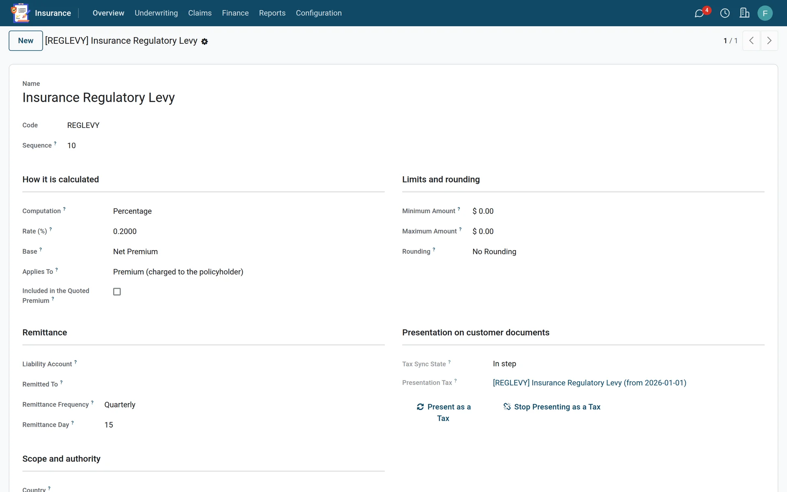Open the Computation dropdown showing Percentage
The height and width of the screenshot is (492, 787).
[x=248, y=211]
